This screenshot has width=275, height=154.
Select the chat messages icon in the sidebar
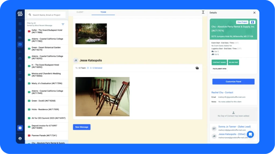20,45
